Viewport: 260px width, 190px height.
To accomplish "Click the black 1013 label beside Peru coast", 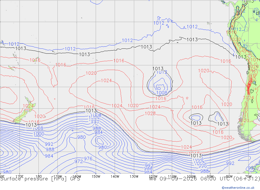I will [241, 57].
